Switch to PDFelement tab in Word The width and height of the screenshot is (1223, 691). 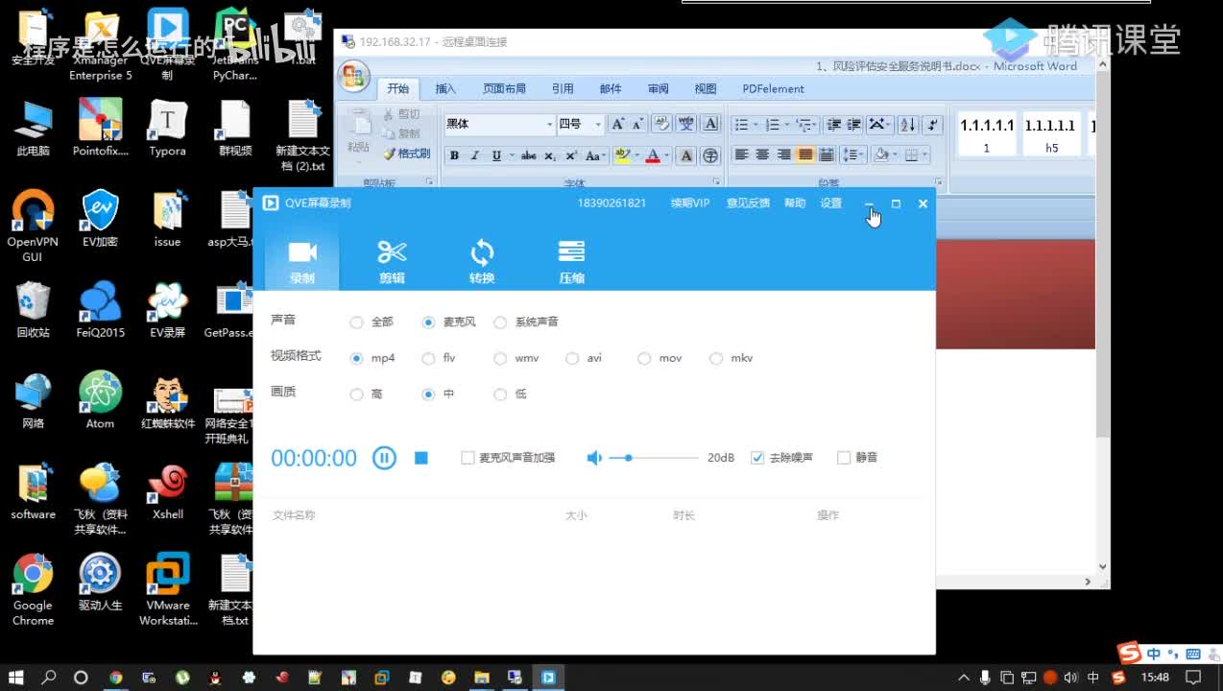pyautogui.click(x=773, y=88)
